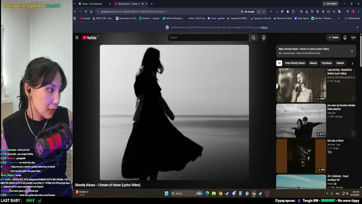
Task: Open the Calculator from the taskbar
Action: [x=240, y=194]
